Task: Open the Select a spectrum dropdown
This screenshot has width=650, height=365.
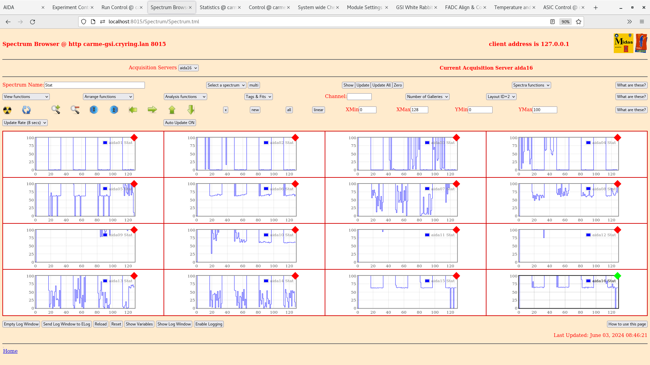Action: pos(226,85)
